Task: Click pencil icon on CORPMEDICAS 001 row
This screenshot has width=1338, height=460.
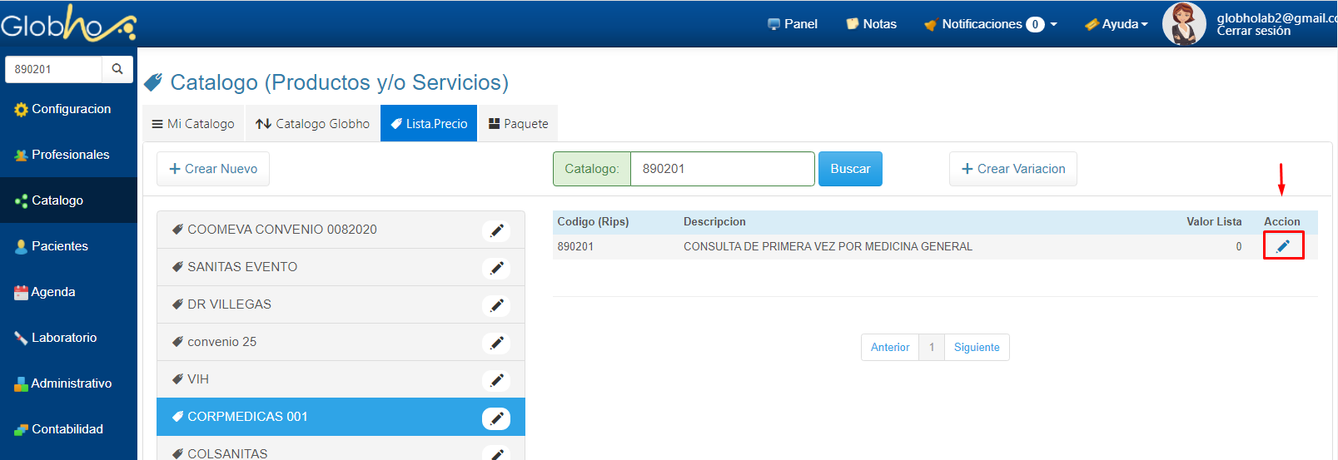Action: click(x=496, y=418)
